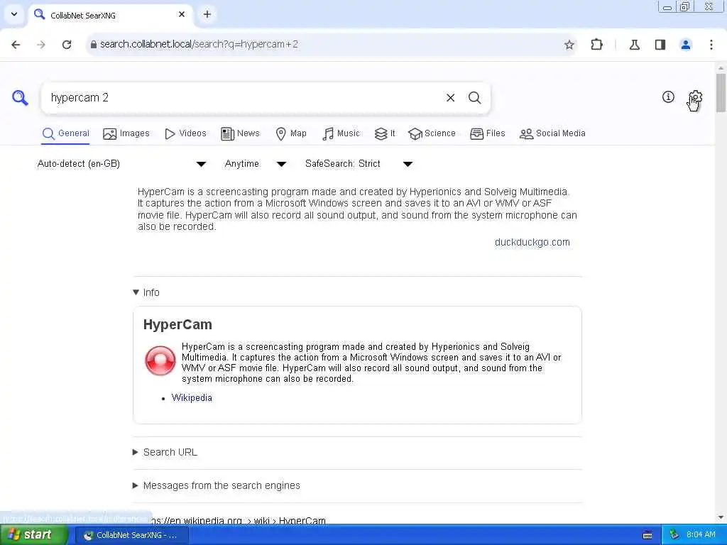Switch to the Music category

[341, 133]
